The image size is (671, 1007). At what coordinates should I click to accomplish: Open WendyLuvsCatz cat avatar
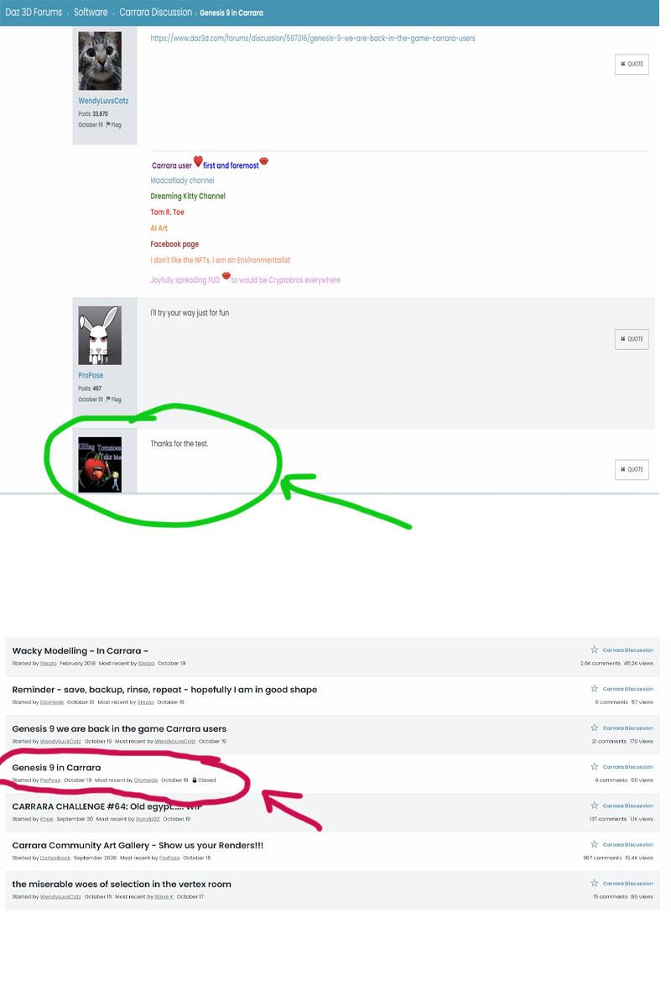(100, 61)
